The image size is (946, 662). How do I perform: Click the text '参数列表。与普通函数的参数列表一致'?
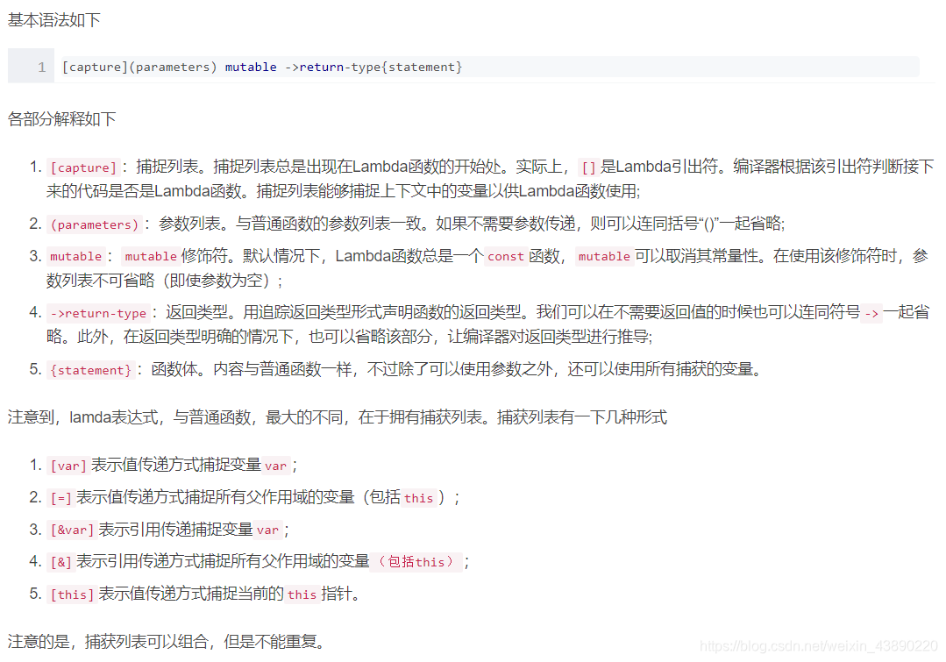point(289,224)
